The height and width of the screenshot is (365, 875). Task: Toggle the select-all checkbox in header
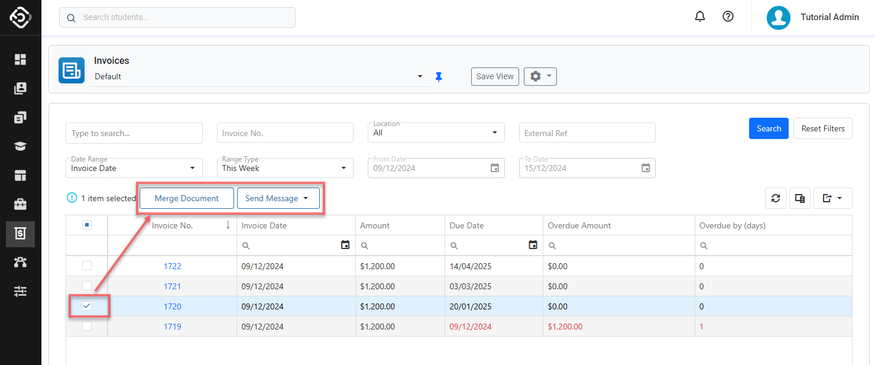[87, 225]
